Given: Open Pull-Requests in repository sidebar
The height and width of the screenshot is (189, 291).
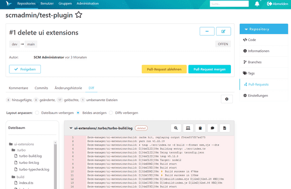Looking at the screenshot, I should [x=264, y=84].
